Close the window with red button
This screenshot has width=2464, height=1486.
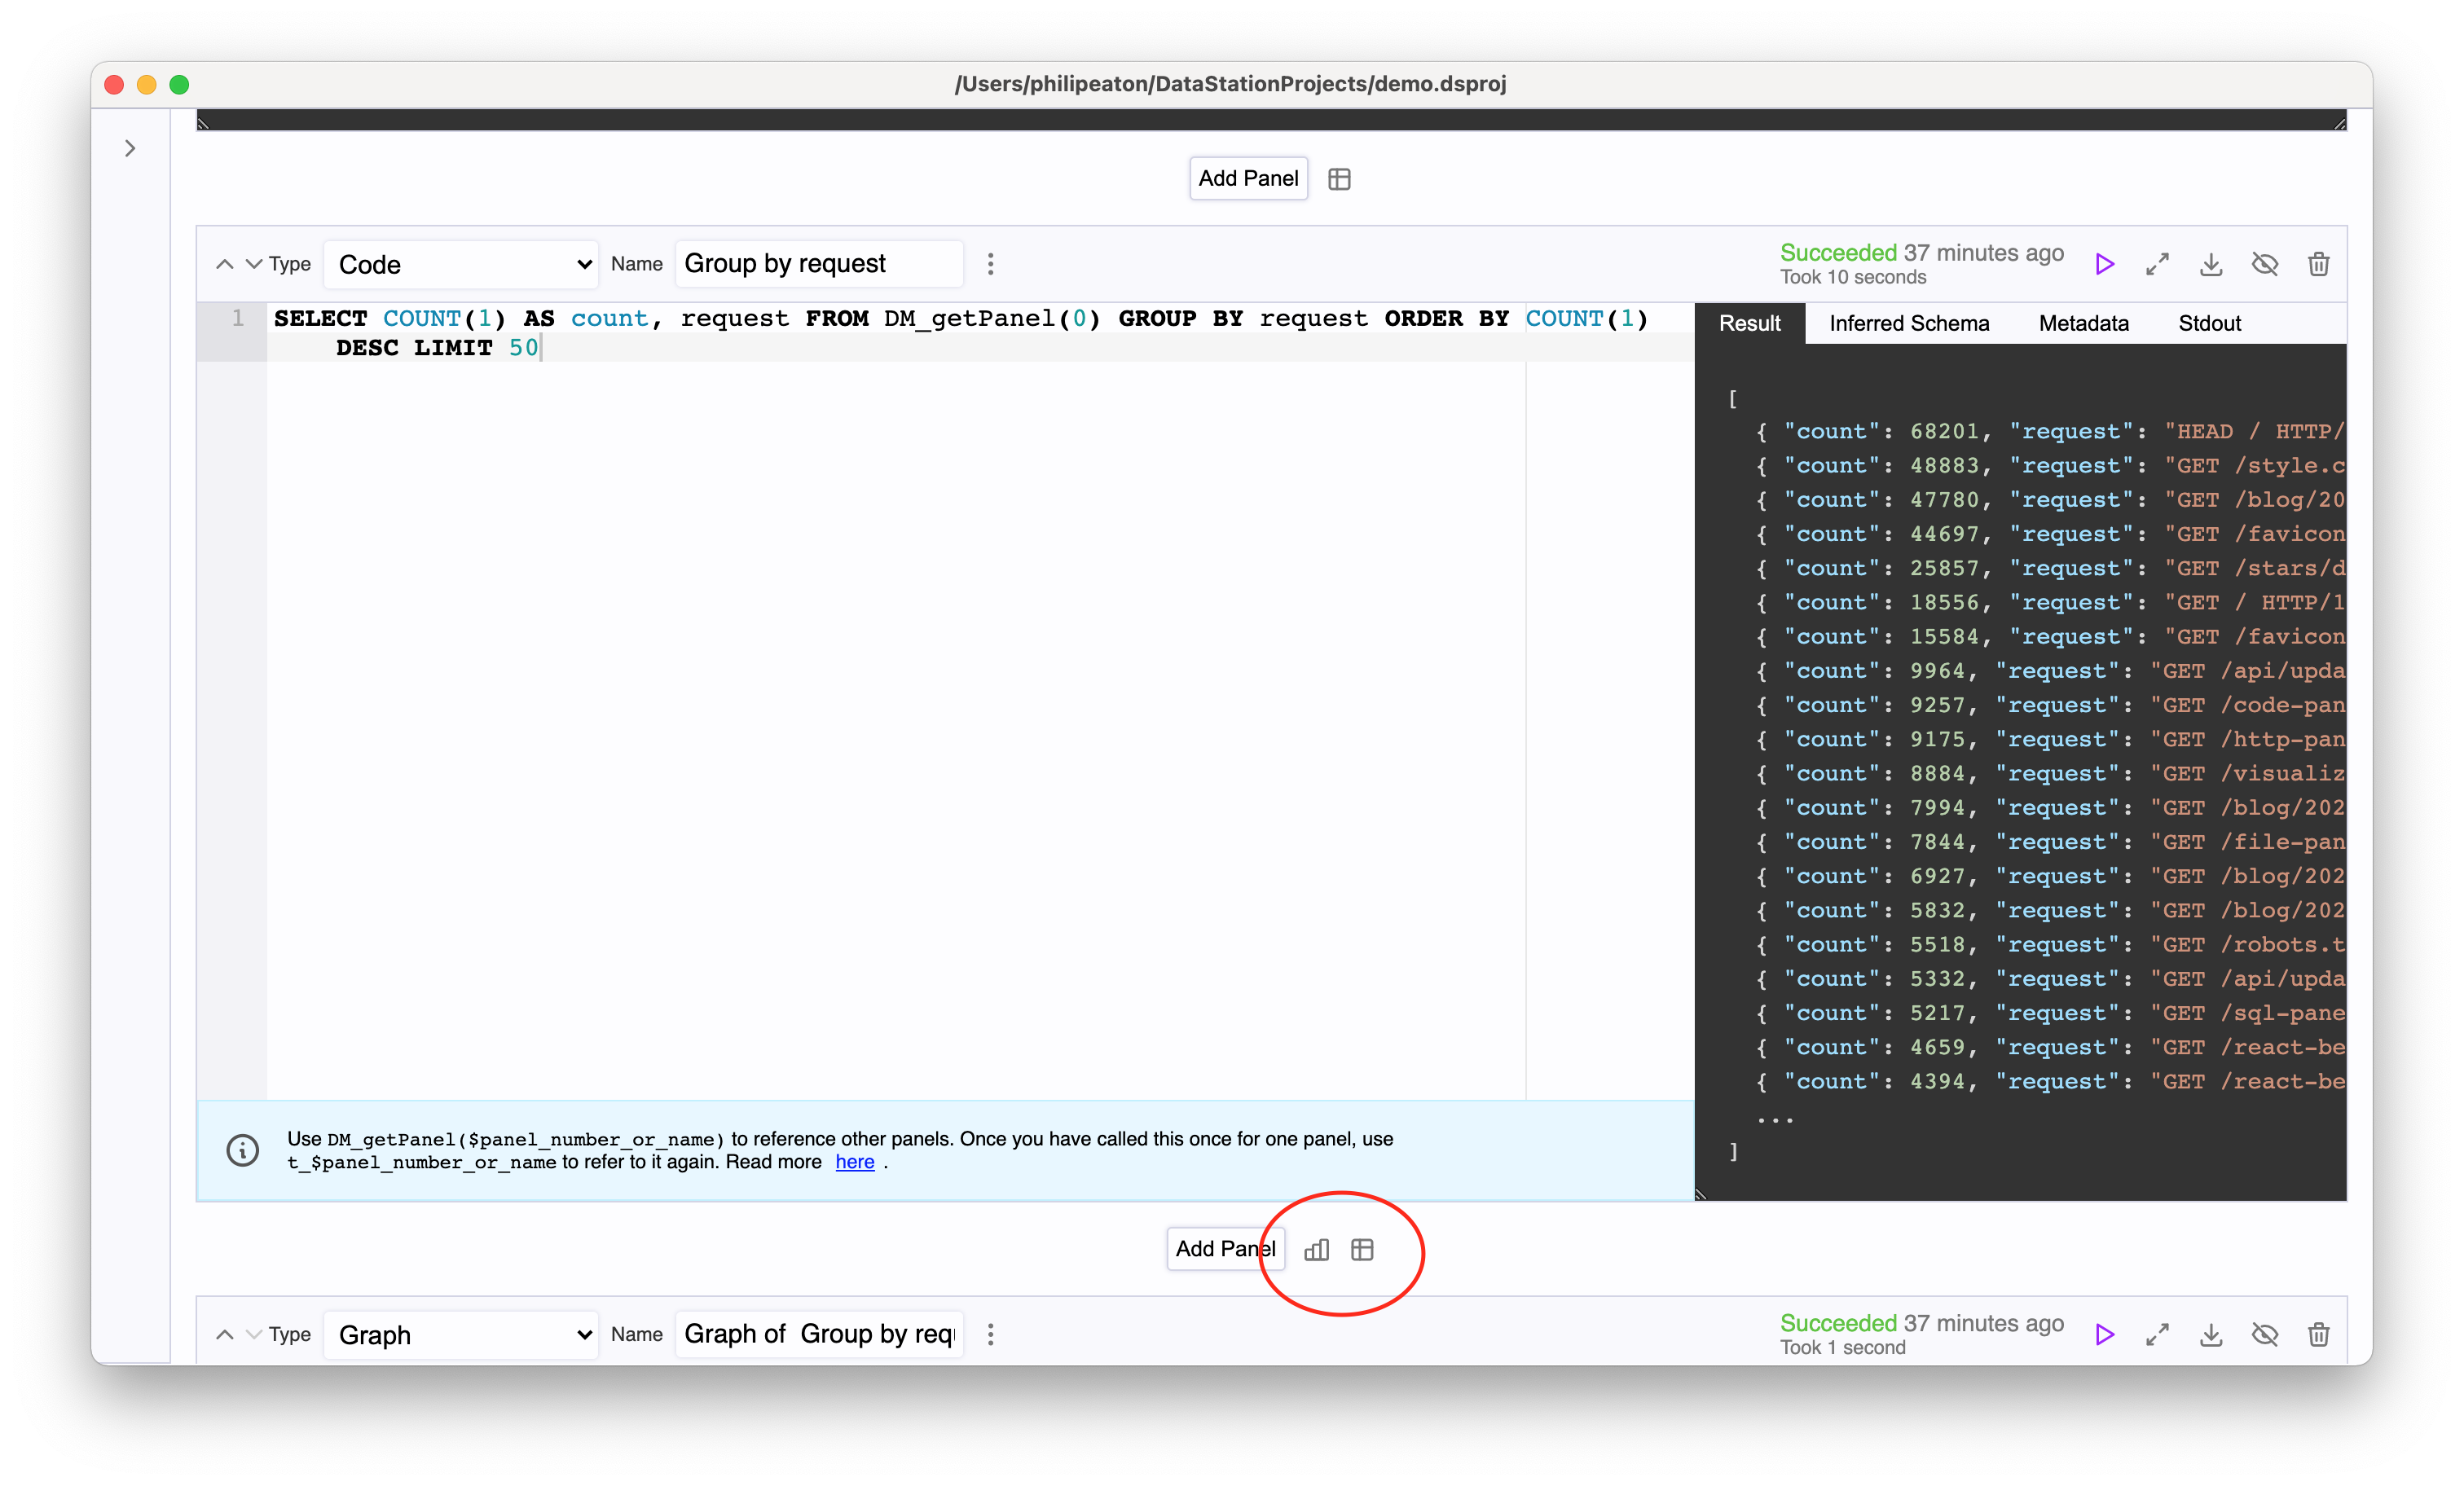pos(114,85)
